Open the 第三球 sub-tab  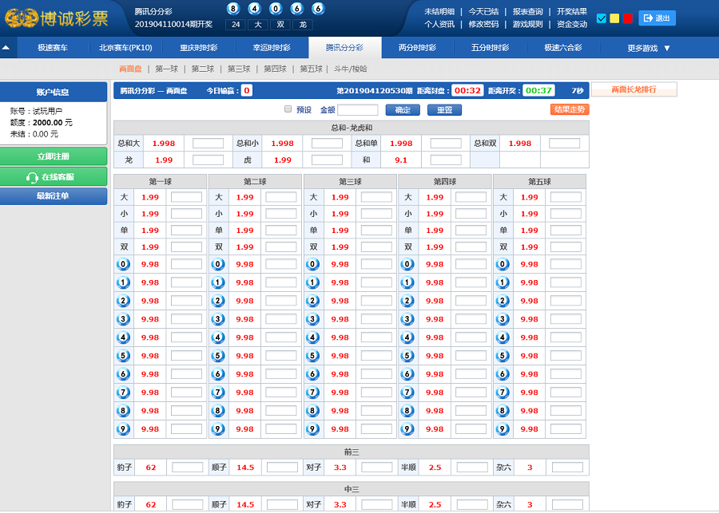click(x=239, y=69)
